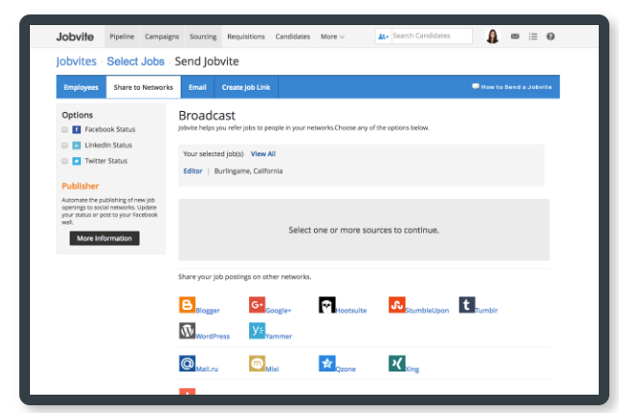Go to the Campaigns menu item
619x413 pixels.
click(x=162, y=37)
